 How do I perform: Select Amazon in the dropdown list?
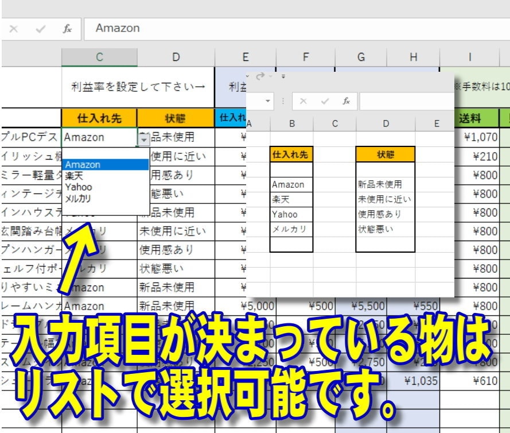pos(106,165)
